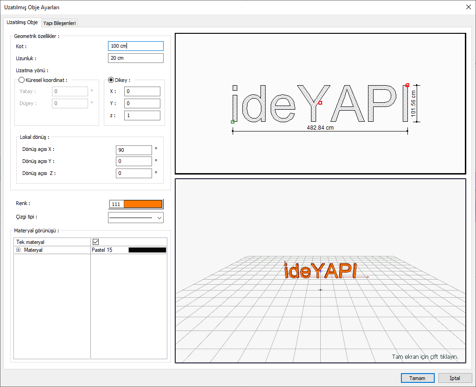The width and height of the screenshot is (476, 387).
Task: Toggle the Tek materyal checkbox
Action: (96, 242)
